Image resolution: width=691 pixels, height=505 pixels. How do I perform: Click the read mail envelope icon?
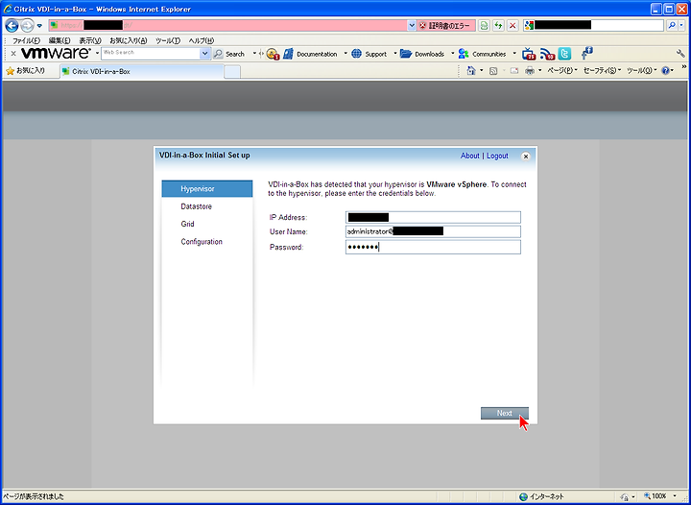pos(513,70)
